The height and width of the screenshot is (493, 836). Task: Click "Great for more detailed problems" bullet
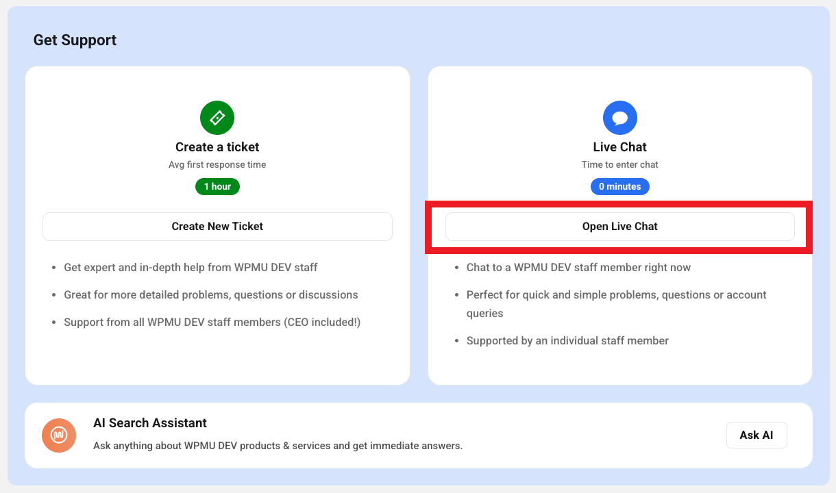pyautogui.click(x=210, y=295)
